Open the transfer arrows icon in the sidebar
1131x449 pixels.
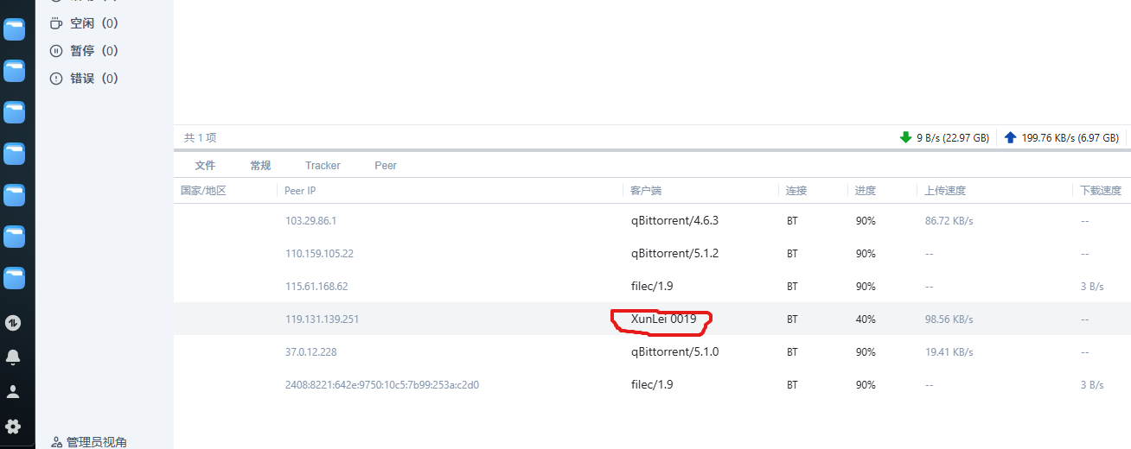tap(14, 323)
